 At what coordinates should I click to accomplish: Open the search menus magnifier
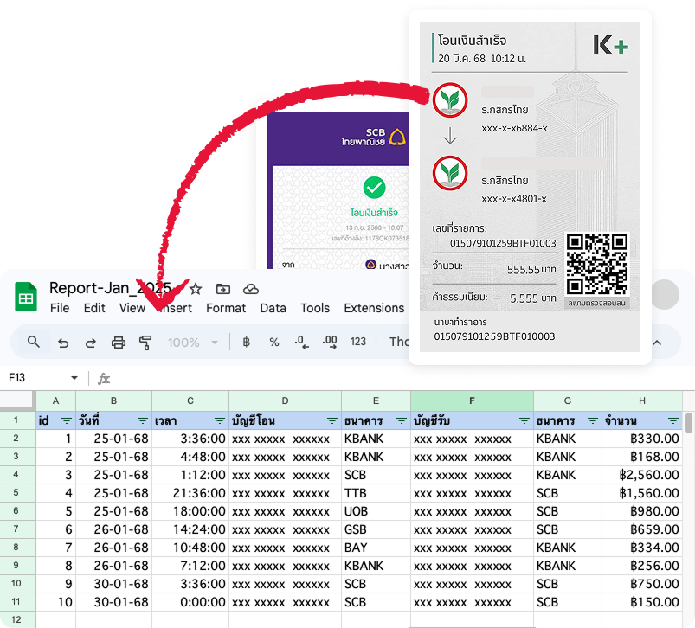[x=34, y=342]
